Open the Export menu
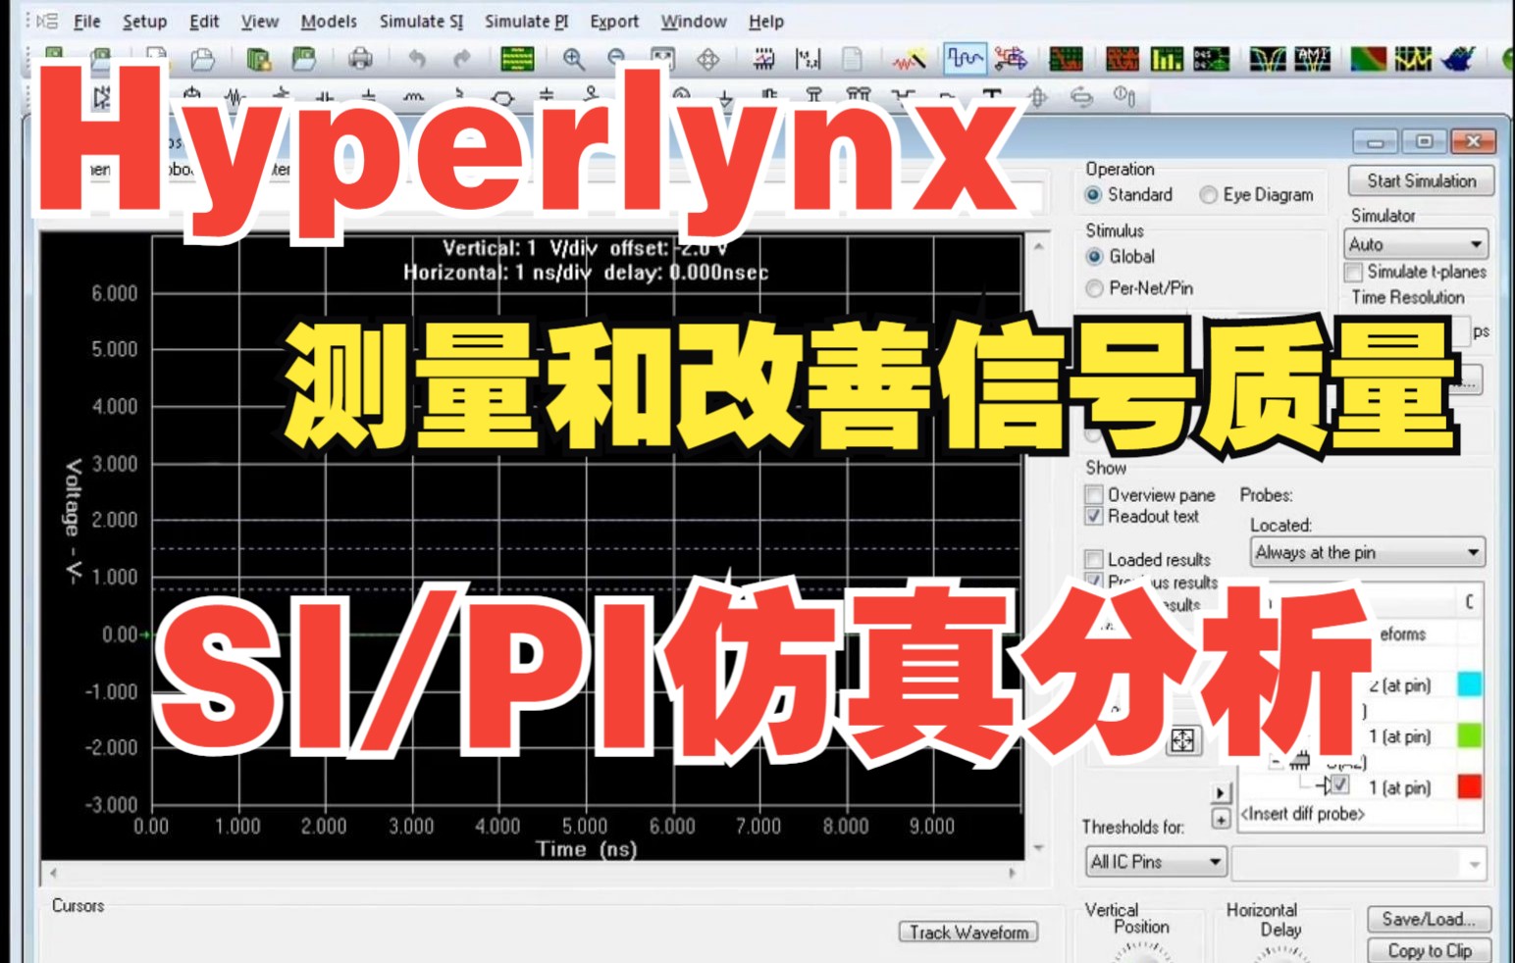1515x963 pixels. tap(613, 21)
